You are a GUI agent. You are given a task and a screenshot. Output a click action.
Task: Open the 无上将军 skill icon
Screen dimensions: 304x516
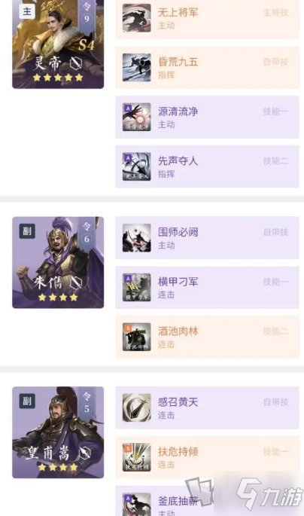click(x=136, y=18)
